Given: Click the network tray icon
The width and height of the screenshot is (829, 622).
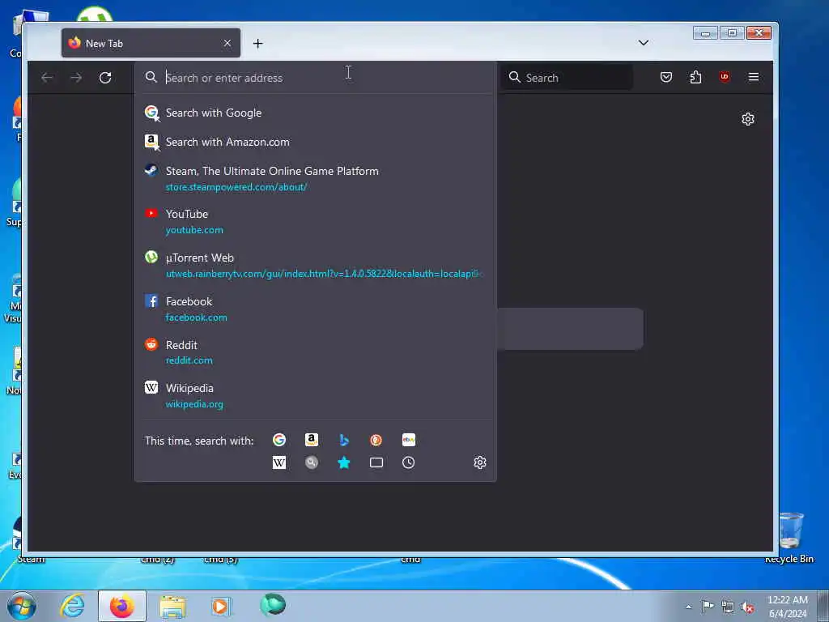Looking at the screenshot, I should 728,607.
